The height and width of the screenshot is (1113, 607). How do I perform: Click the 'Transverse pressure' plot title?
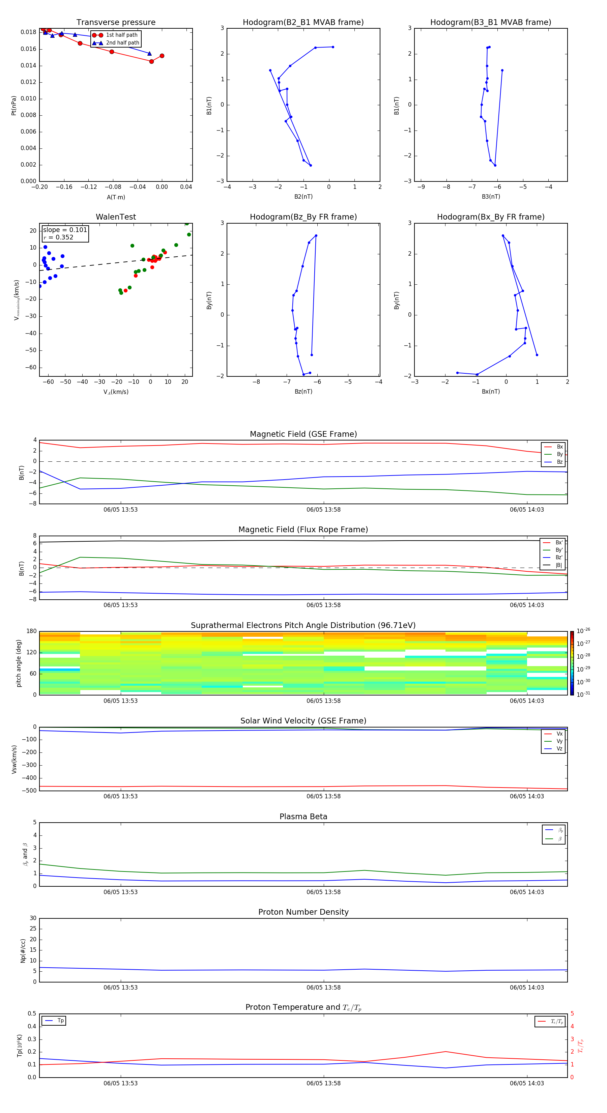point(116,23)
